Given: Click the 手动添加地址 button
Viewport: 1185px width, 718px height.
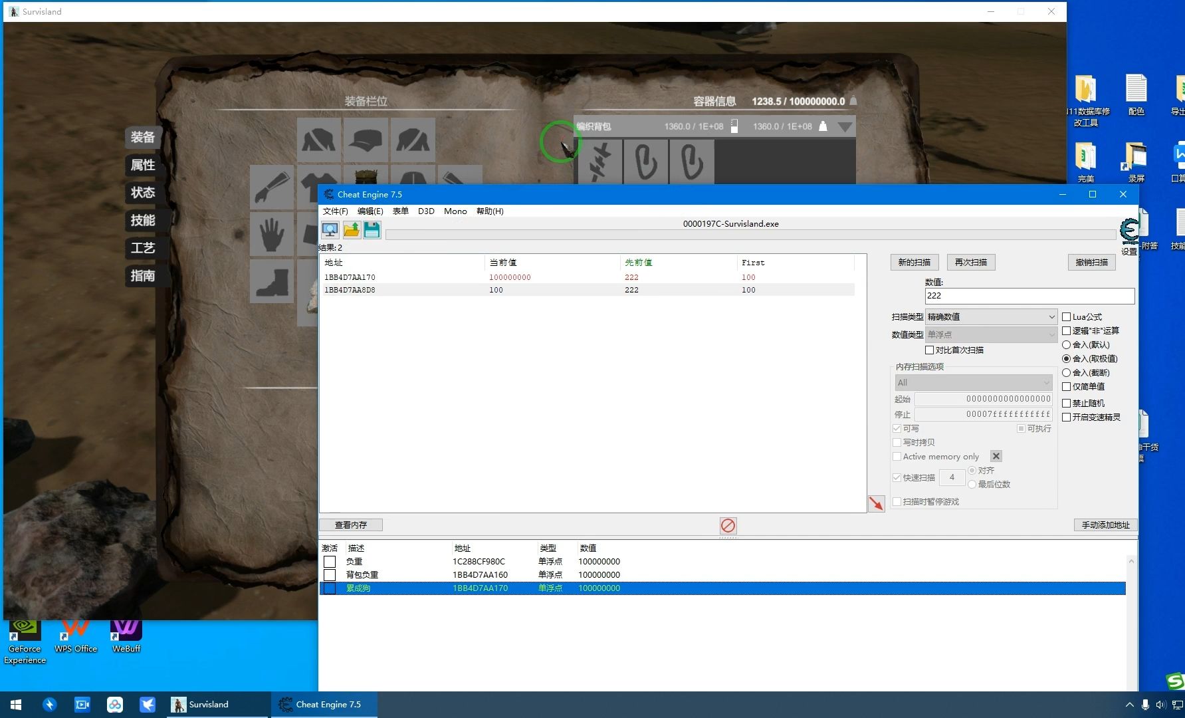Looking at the screenshot, I should pos(1106,525).
